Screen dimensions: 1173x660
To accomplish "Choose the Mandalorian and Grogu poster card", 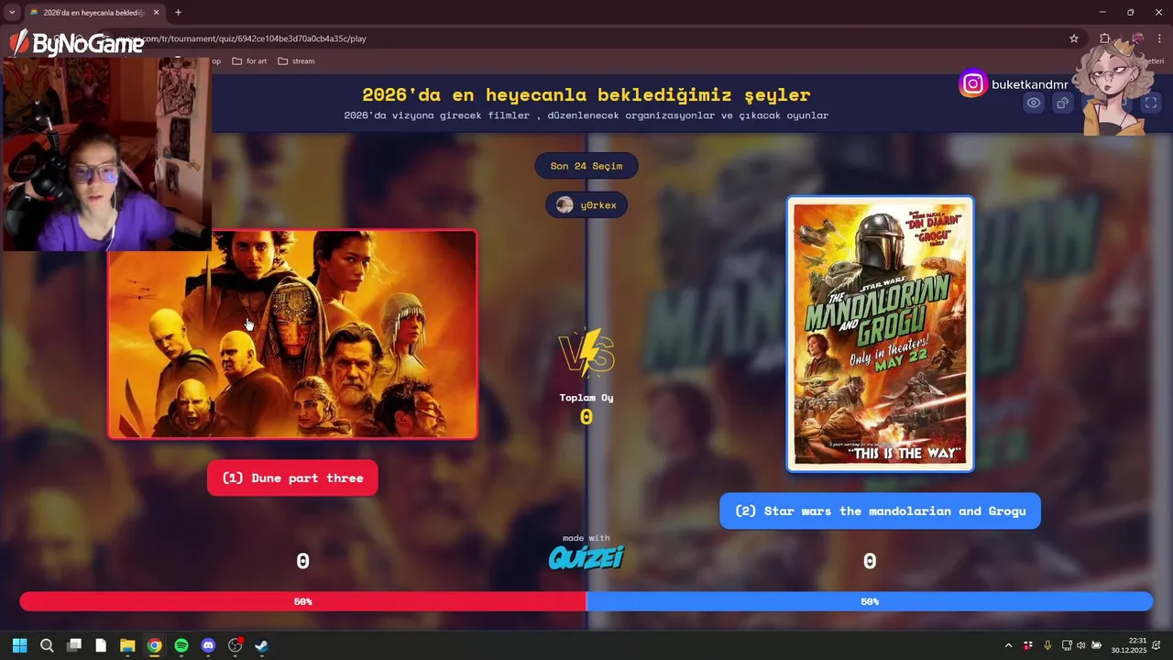I will (880, 335).
